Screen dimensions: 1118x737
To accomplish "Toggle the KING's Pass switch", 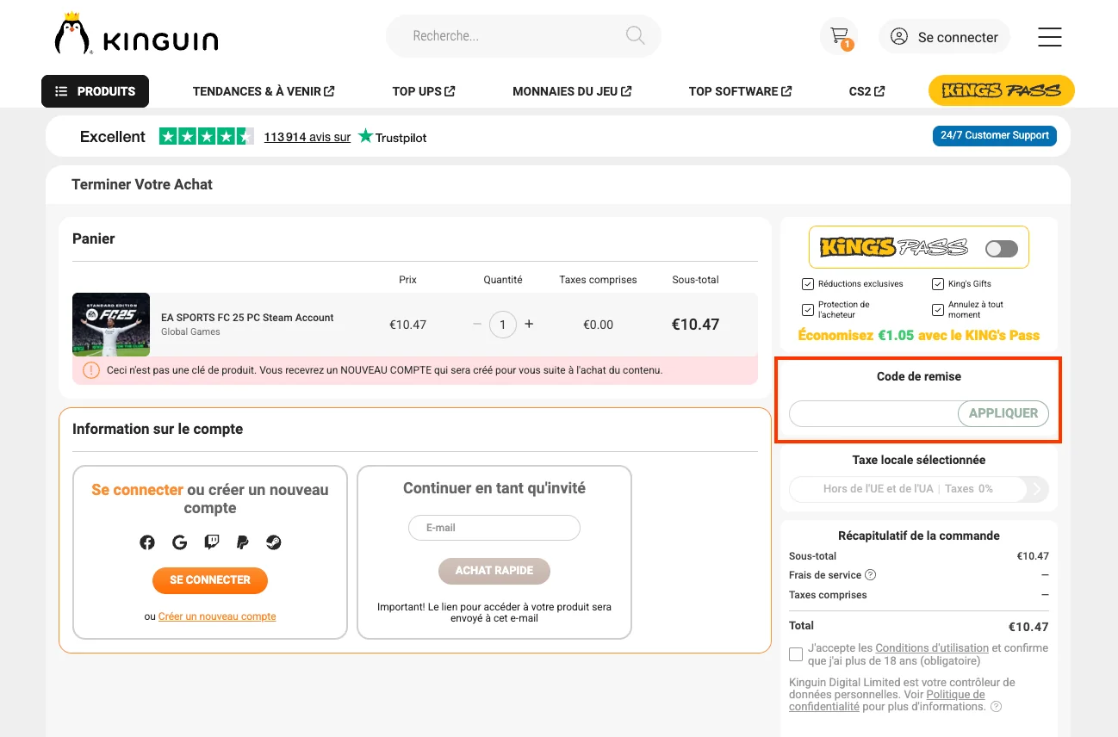I will coord(1002,249).
